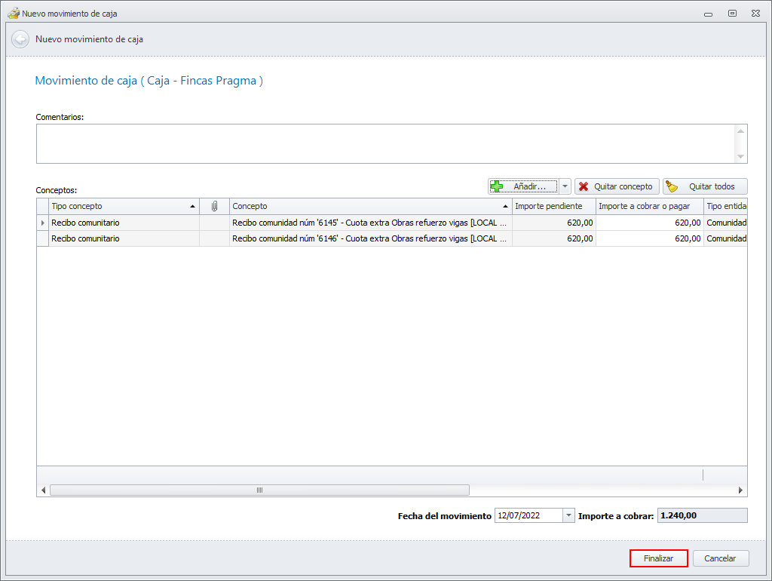772x581 pixels.
Task: Click Importe a cobrar cell of recibo 6145
Action: (x=649, y=223)
